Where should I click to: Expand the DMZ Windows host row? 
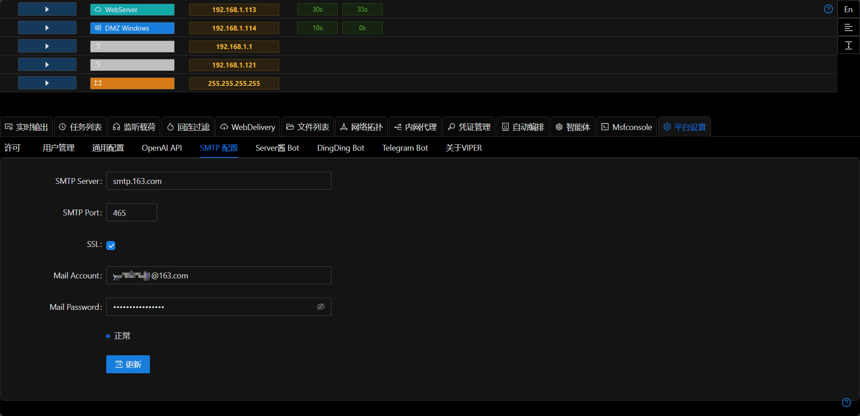[x=47, y=28]
